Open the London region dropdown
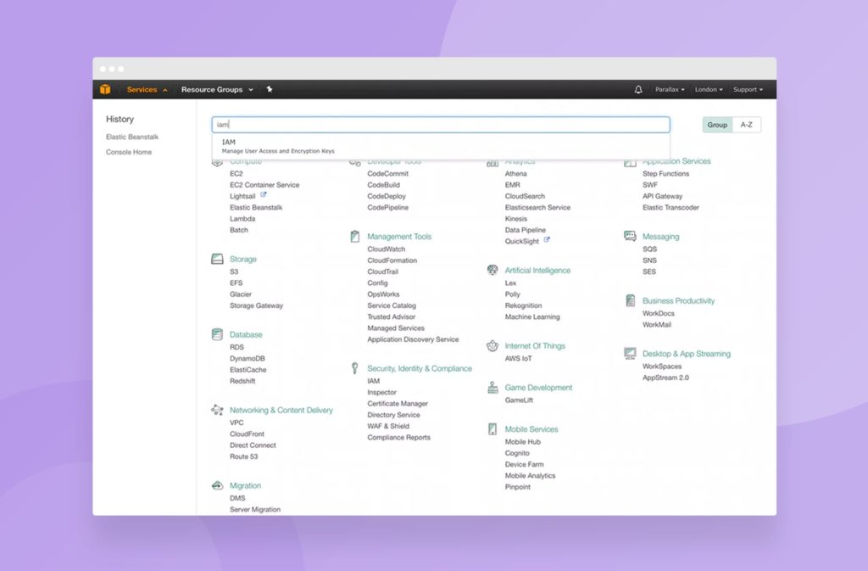This screenshot has height=571, width=868. point(709,89)
